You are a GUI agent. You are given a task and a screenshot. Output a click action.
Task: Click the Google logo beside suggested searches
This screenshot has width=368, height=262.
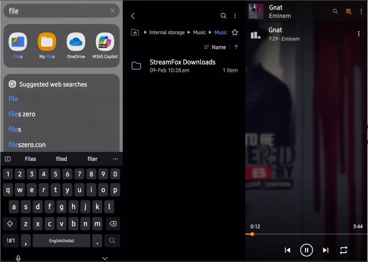(x=12, y=84)
